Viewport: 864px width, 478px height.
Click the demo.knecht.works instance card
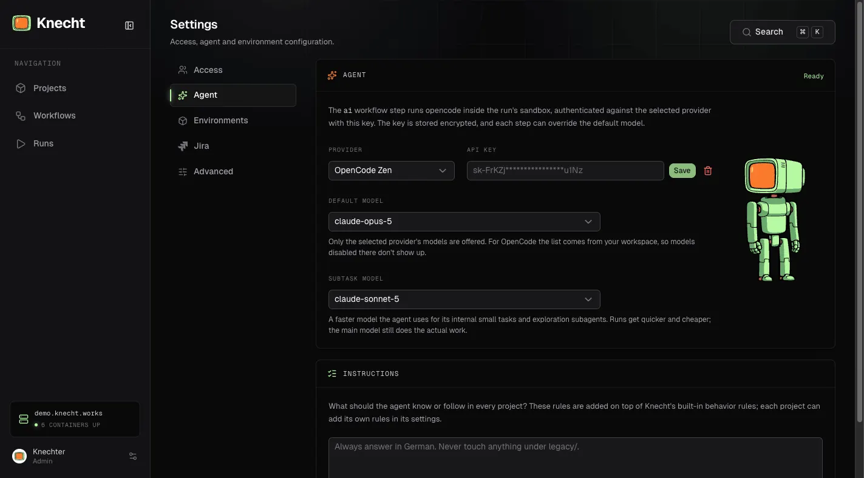coord(75,419)
